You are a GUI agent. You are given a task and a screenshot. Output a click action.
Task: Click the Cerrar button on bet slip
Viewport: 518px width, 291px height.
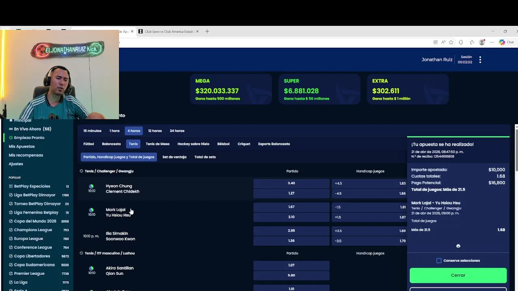click(x=458, y=275)
